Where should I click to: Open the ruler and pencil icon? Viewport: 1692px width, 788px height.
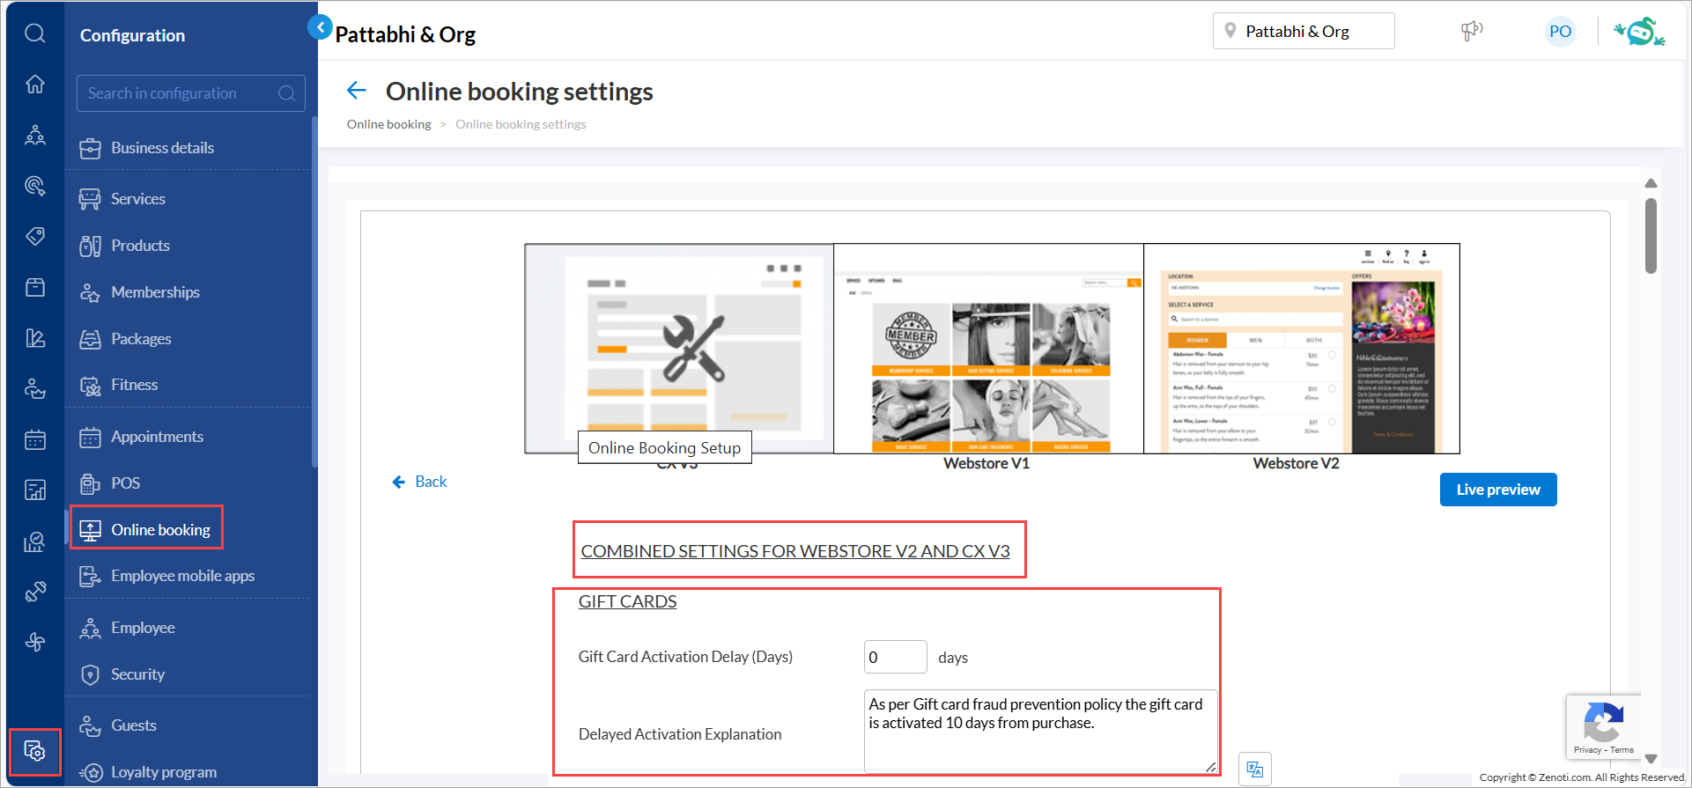click(x=35, y=338)
